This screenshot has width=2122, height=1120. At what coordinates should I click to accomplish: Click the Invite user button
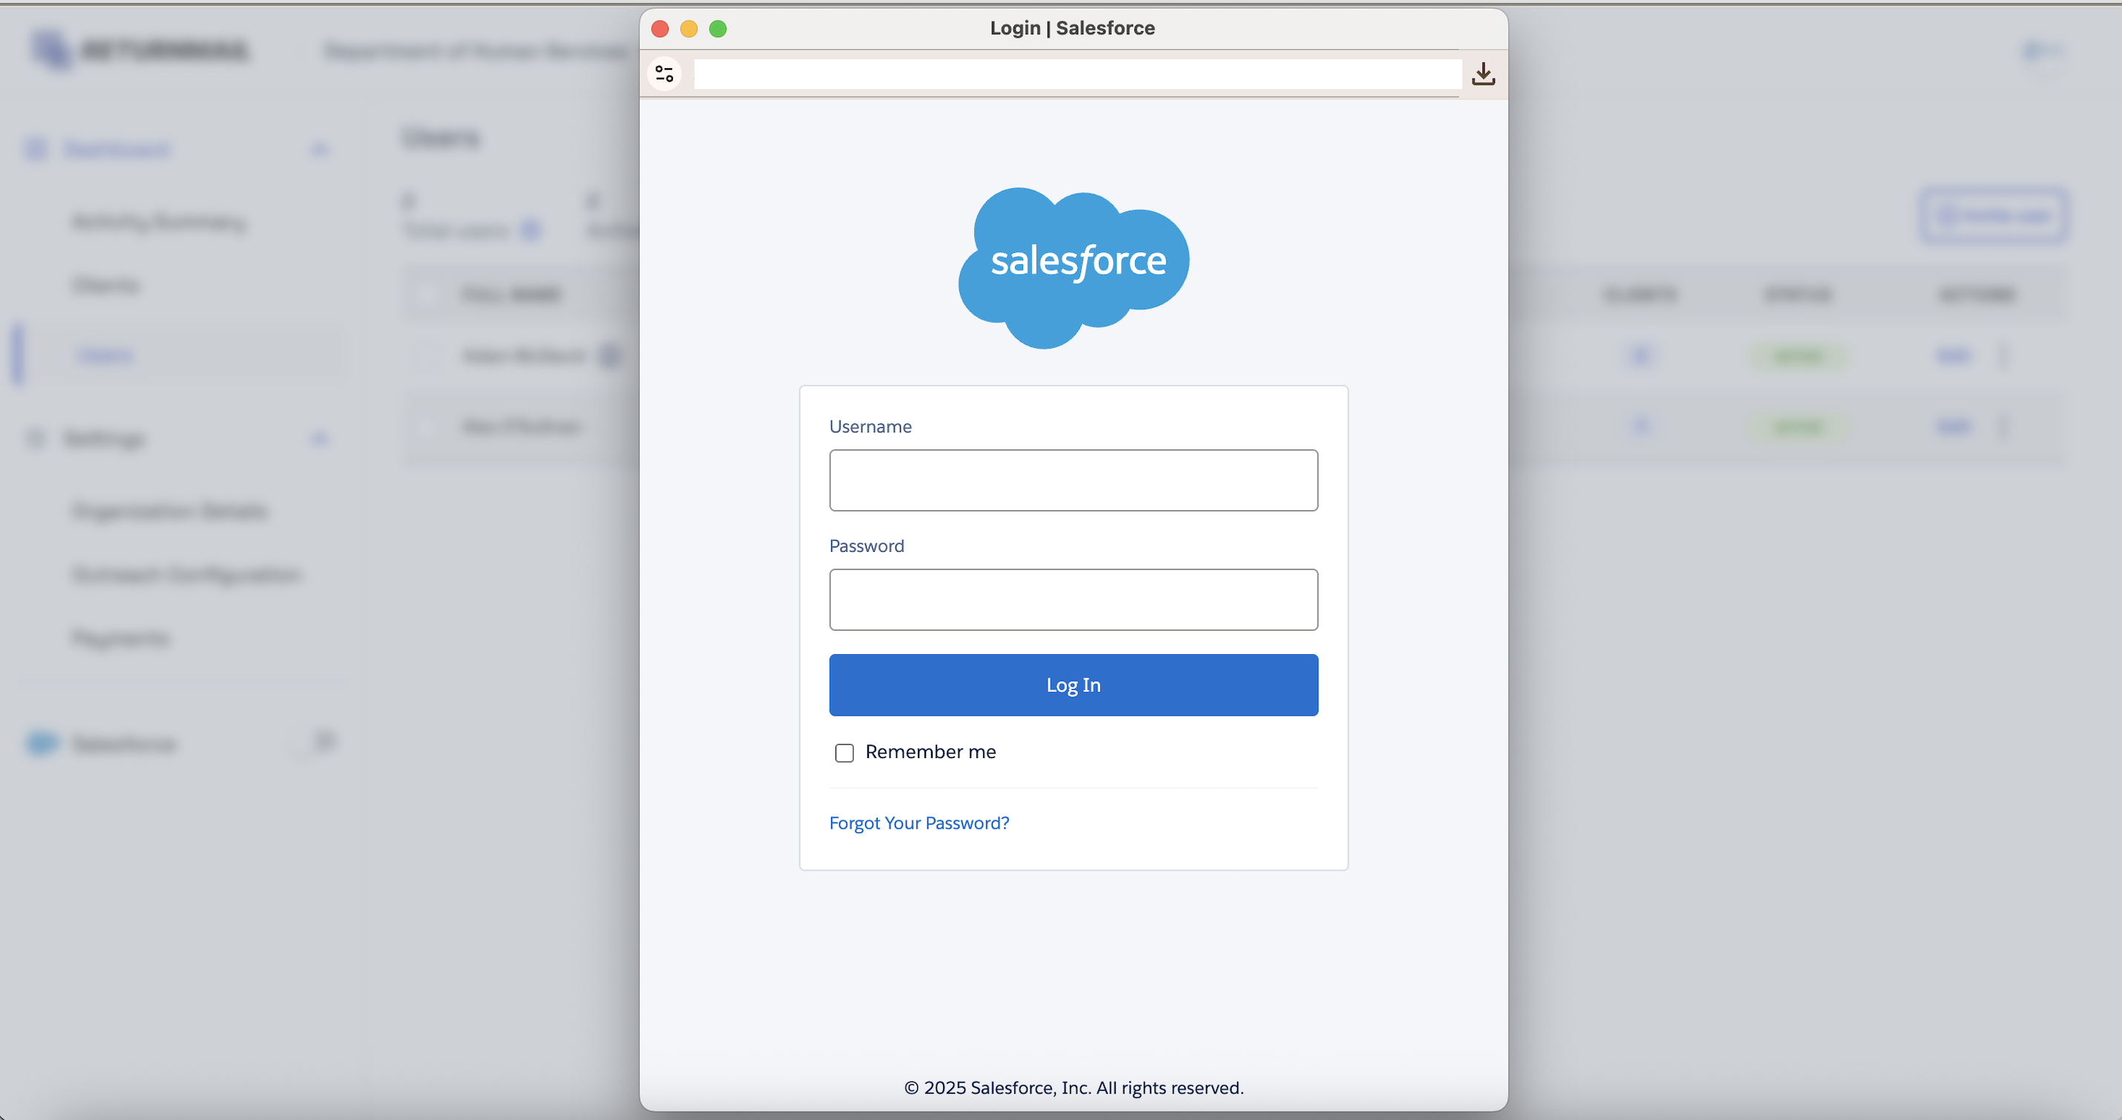[1994, 216]
